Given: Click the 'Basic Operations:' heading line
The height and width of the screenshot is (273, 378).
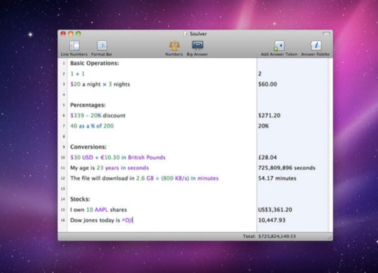Looking at the screenshot, I should (x=94, y=63).
